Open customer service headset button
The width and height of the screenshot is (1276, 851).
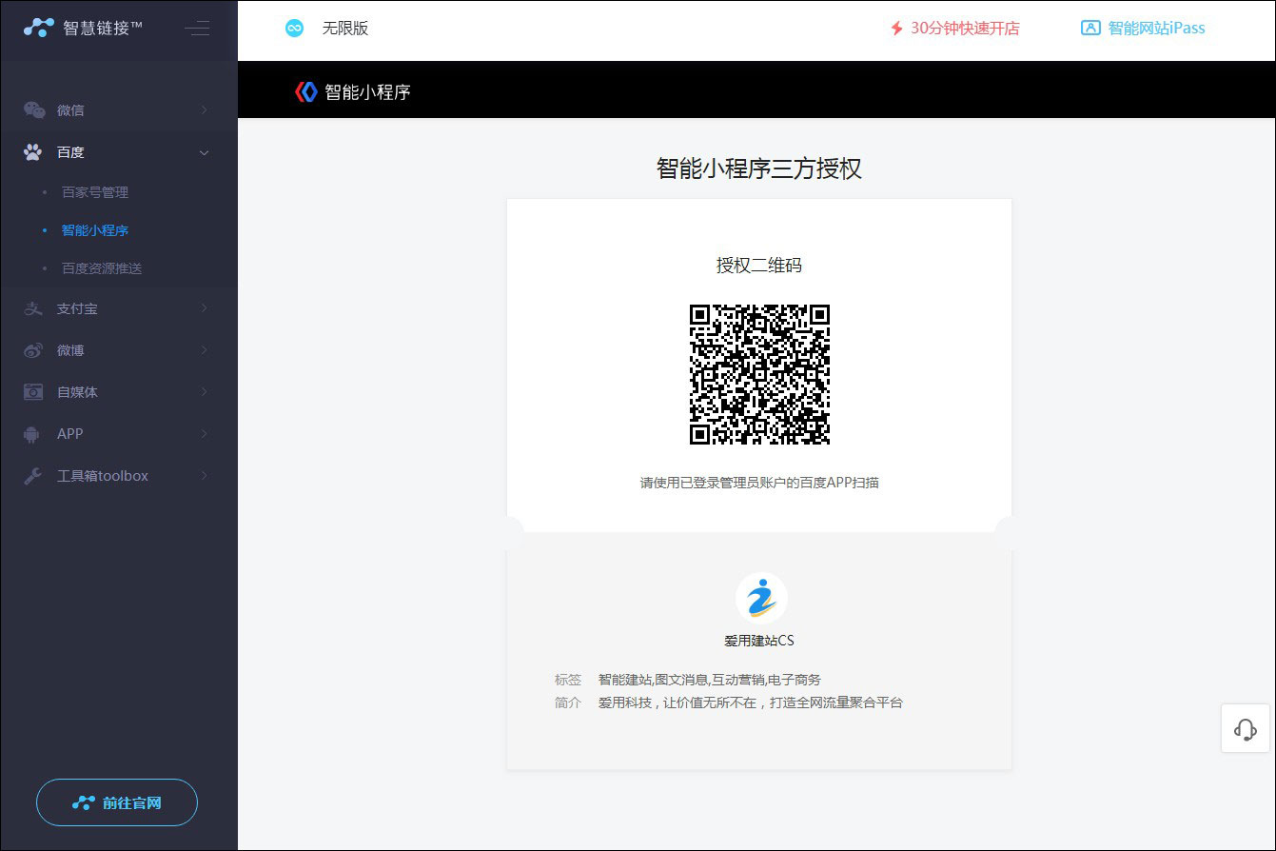(x=1246, y=729)
